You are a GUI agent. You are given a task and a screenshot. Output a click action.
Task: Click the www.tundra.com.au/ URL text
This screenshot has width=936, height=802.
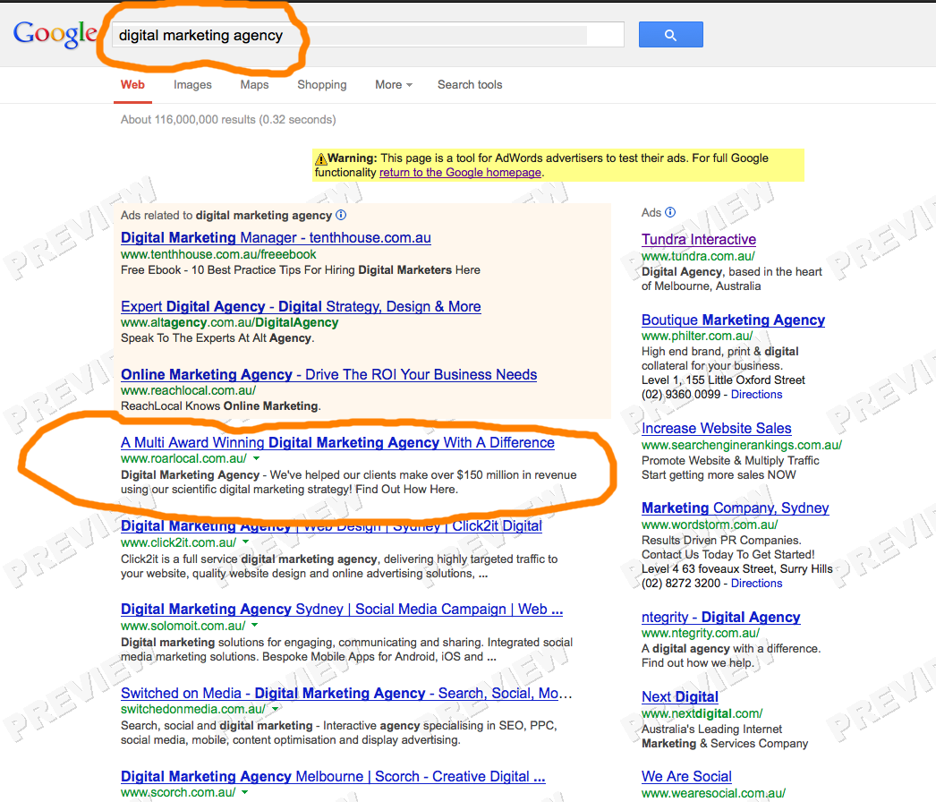click(x=698, y=256)
